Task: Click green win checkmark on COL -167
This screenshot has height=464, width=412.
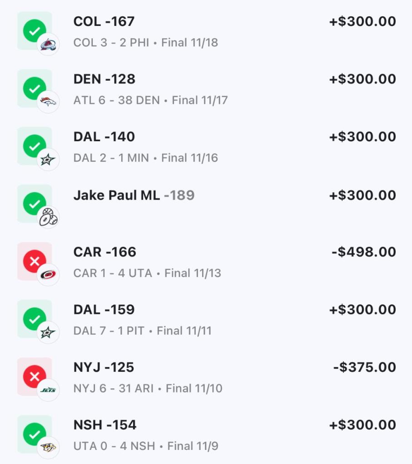Action: (34, 32)
